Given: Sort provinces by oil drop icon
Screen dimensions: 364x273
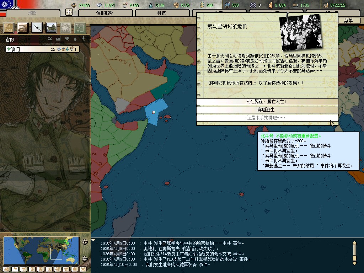Looking at the screenshot, I should [75, 39].
